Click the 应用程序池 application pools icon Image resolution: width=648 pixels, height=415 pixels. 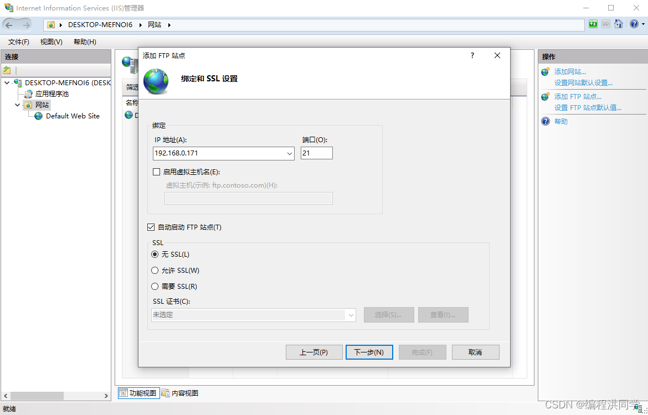point(28,94)
